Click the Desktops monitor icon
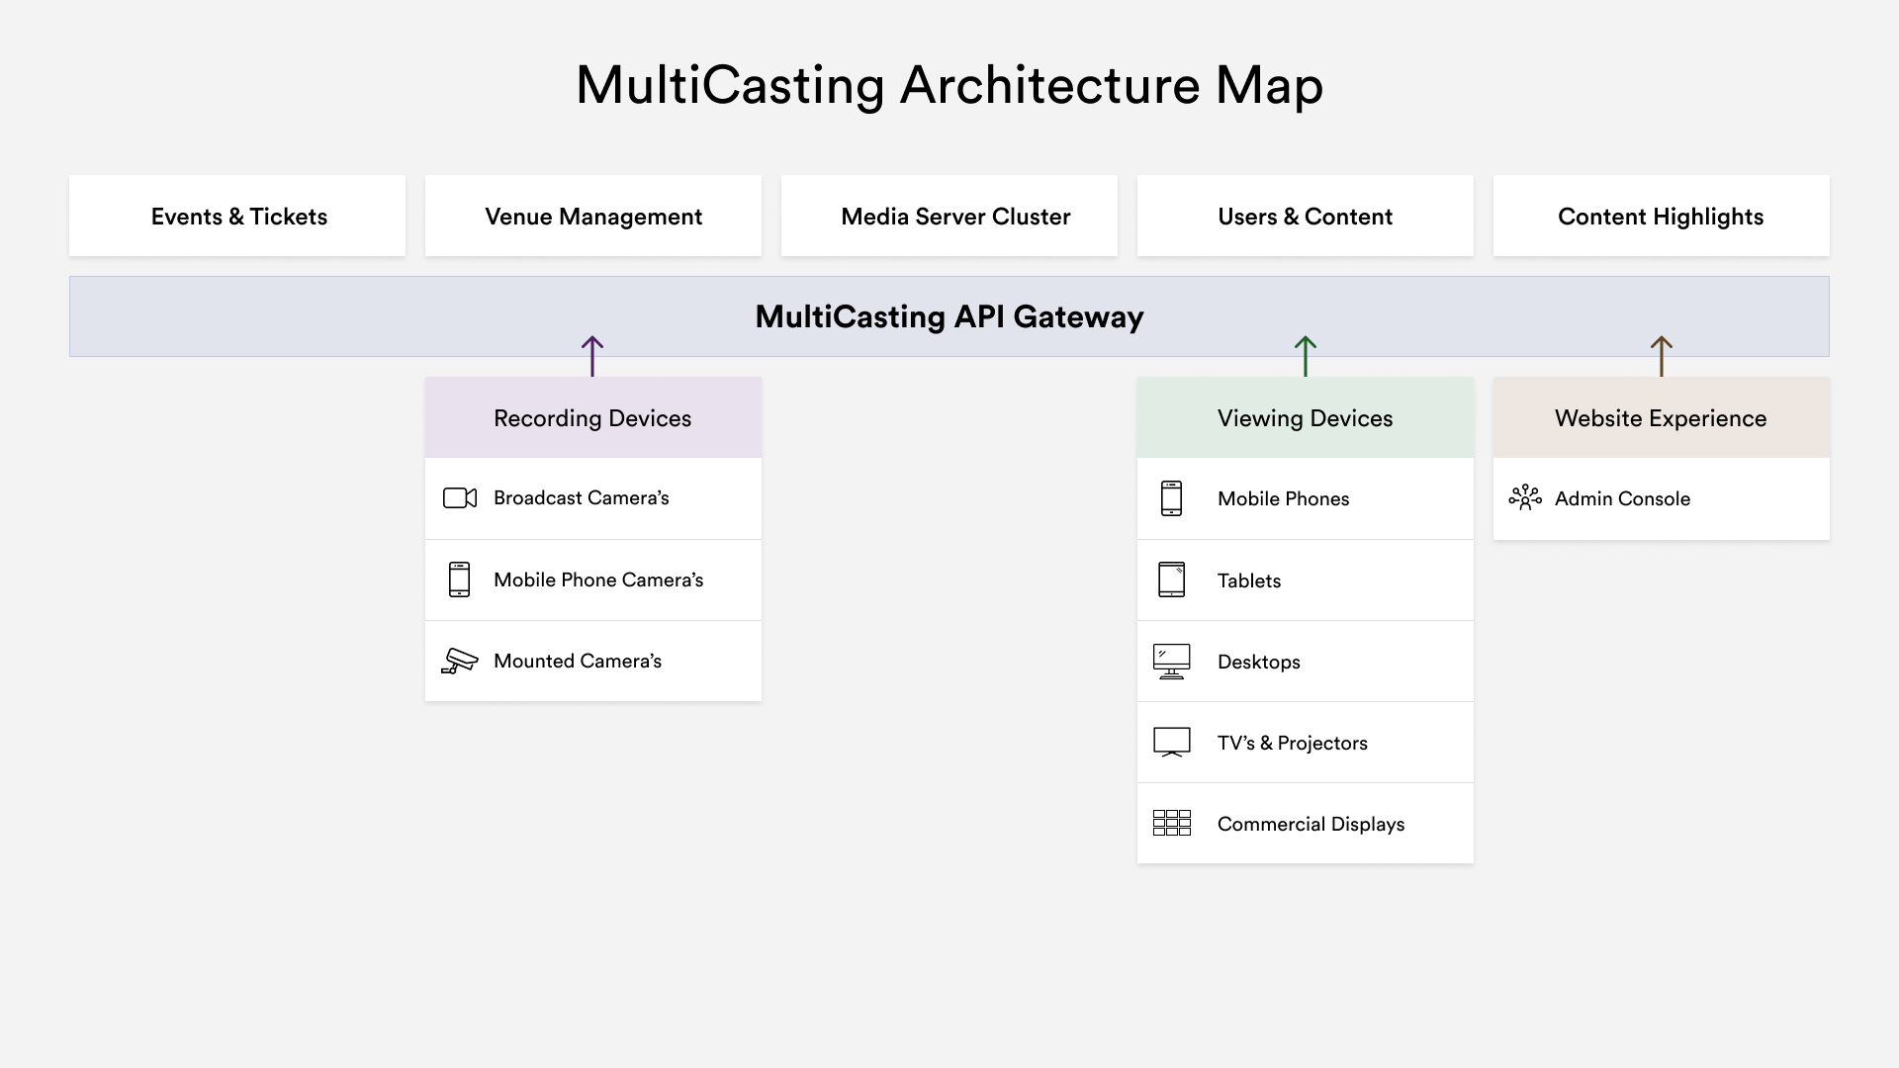Screen dimensions: 1899x1068 click(1171, 662)
